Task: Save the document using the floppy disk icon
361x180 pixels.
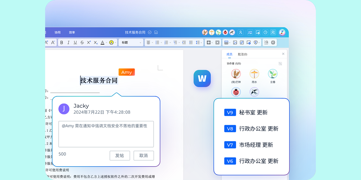Action: [156, 32]
